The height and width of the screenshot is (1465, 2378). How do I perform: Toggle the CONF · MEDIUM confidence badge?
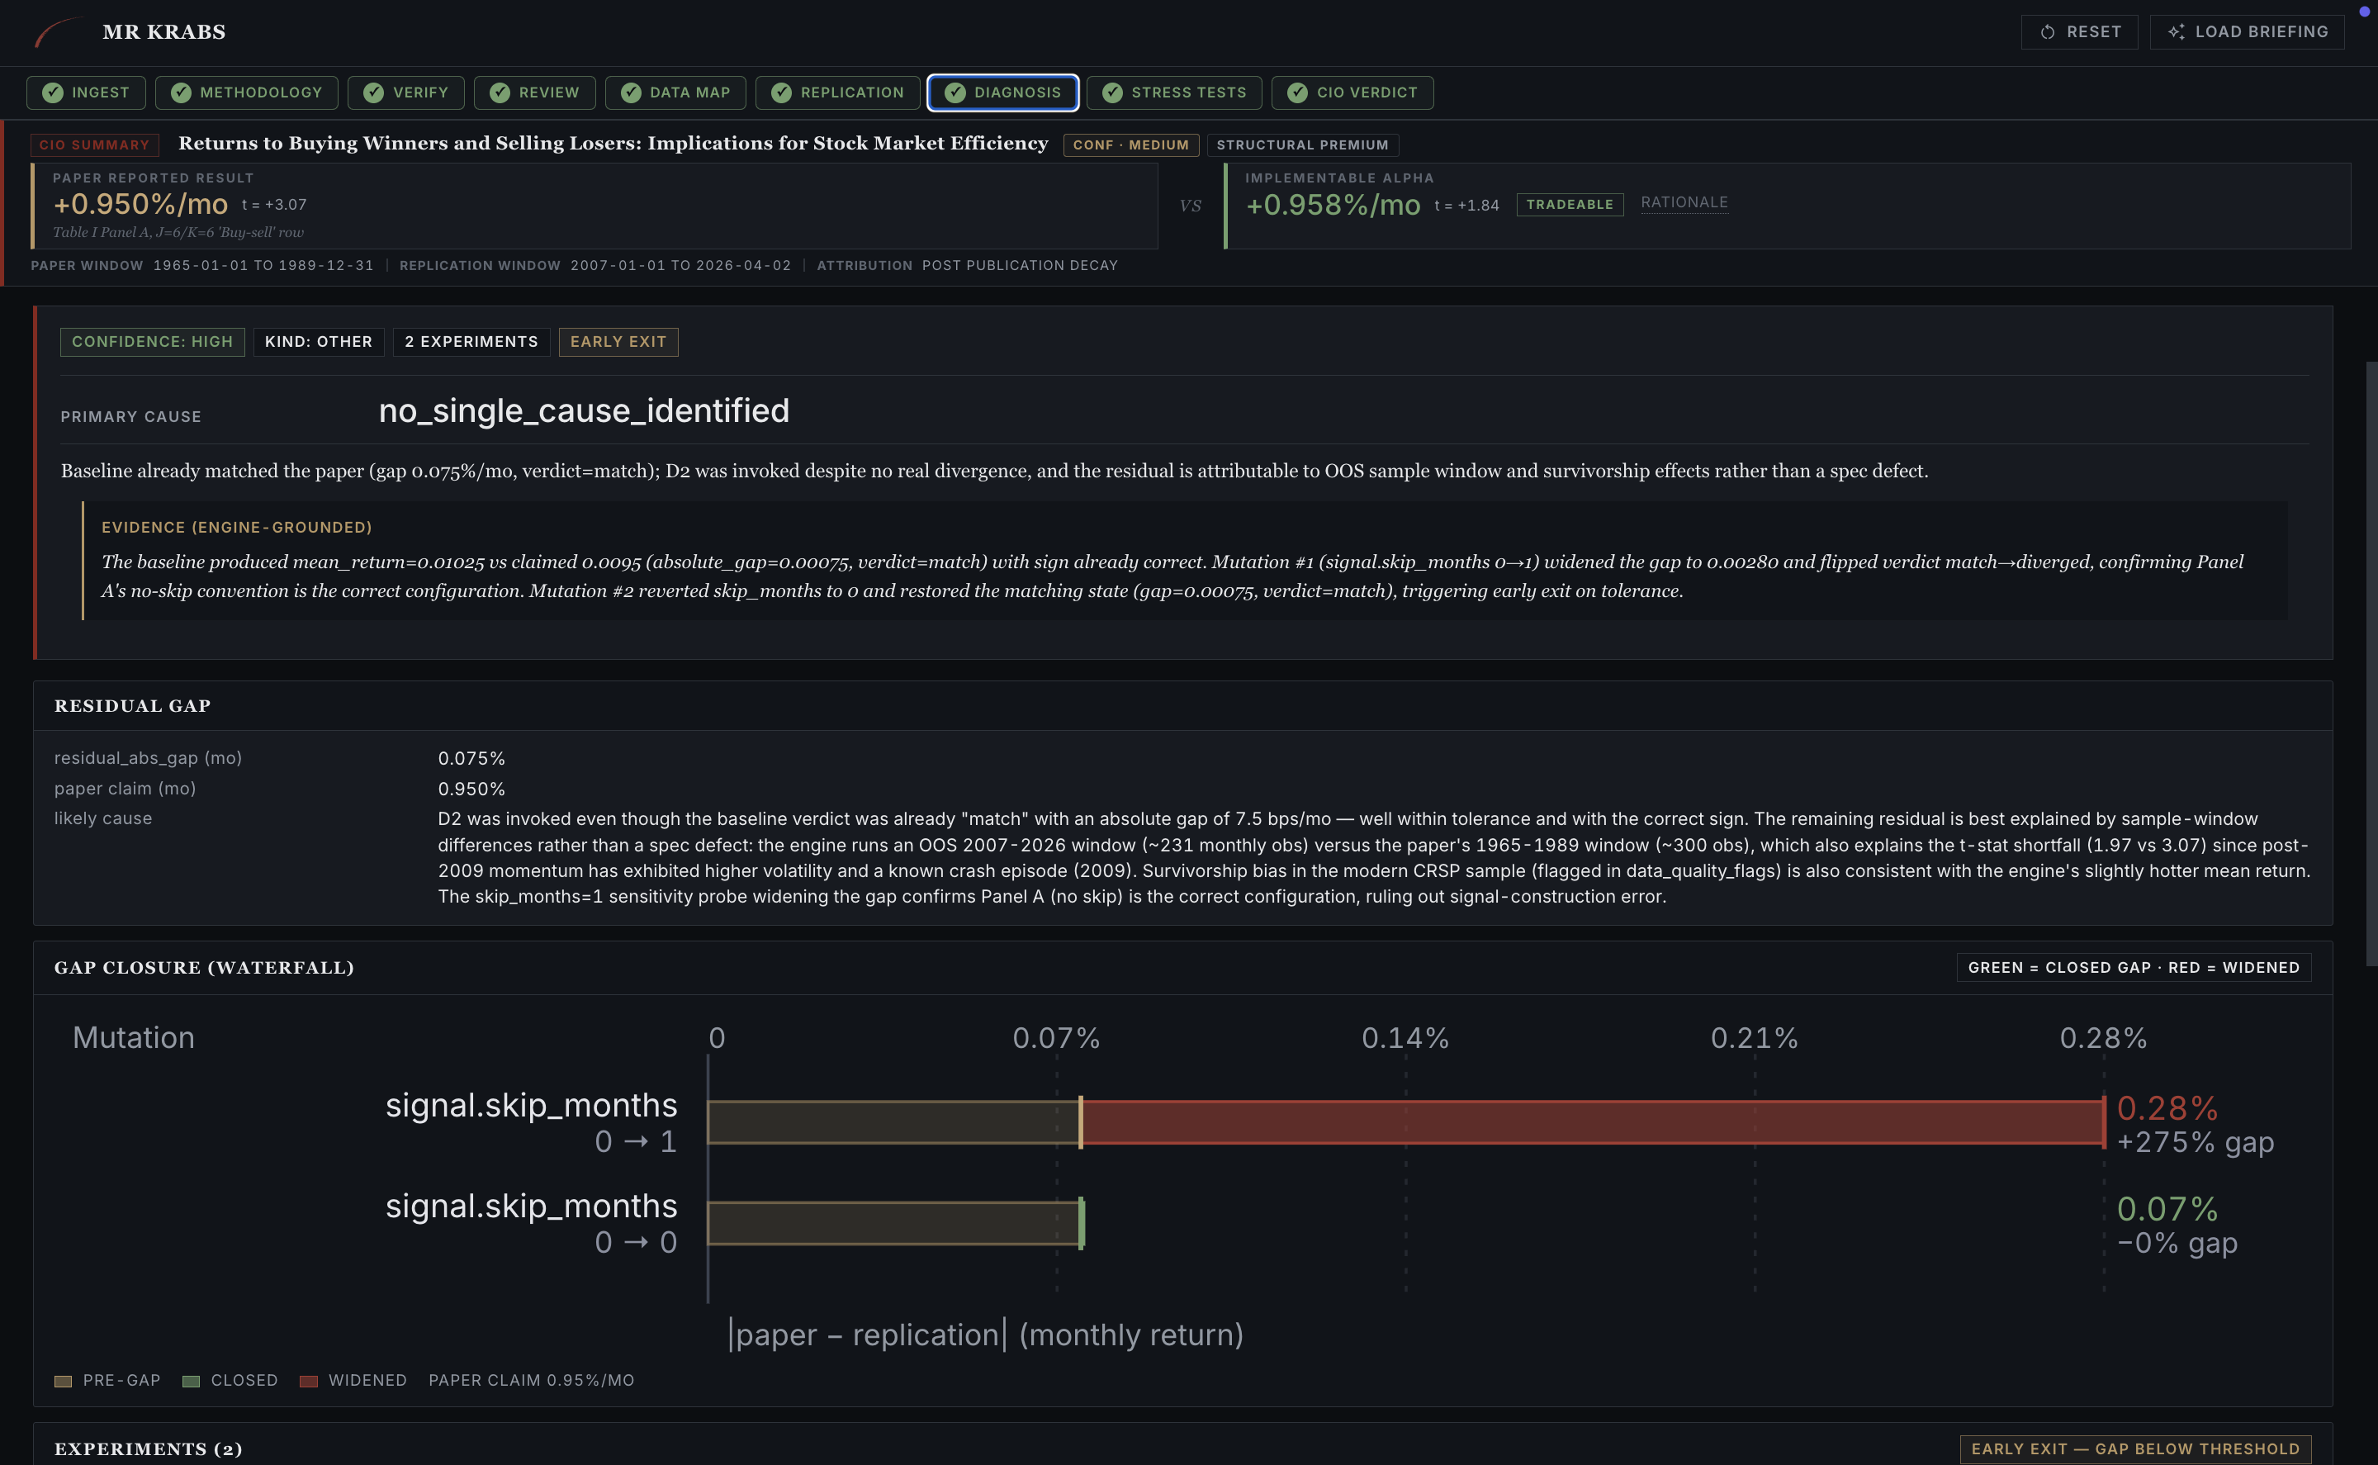click(x=1130, y=145)
